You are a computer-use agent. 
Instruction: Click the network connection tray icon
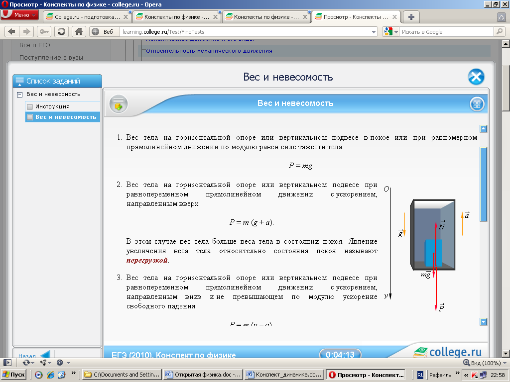(x=483, y=375)
